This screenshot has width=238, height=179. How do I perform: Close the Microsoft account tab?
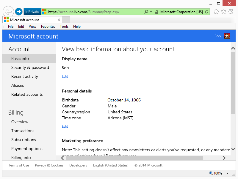(x=59, y=20)
